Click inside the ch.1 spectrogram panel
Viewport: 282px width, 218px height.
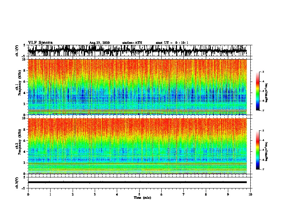pos(137,87)
